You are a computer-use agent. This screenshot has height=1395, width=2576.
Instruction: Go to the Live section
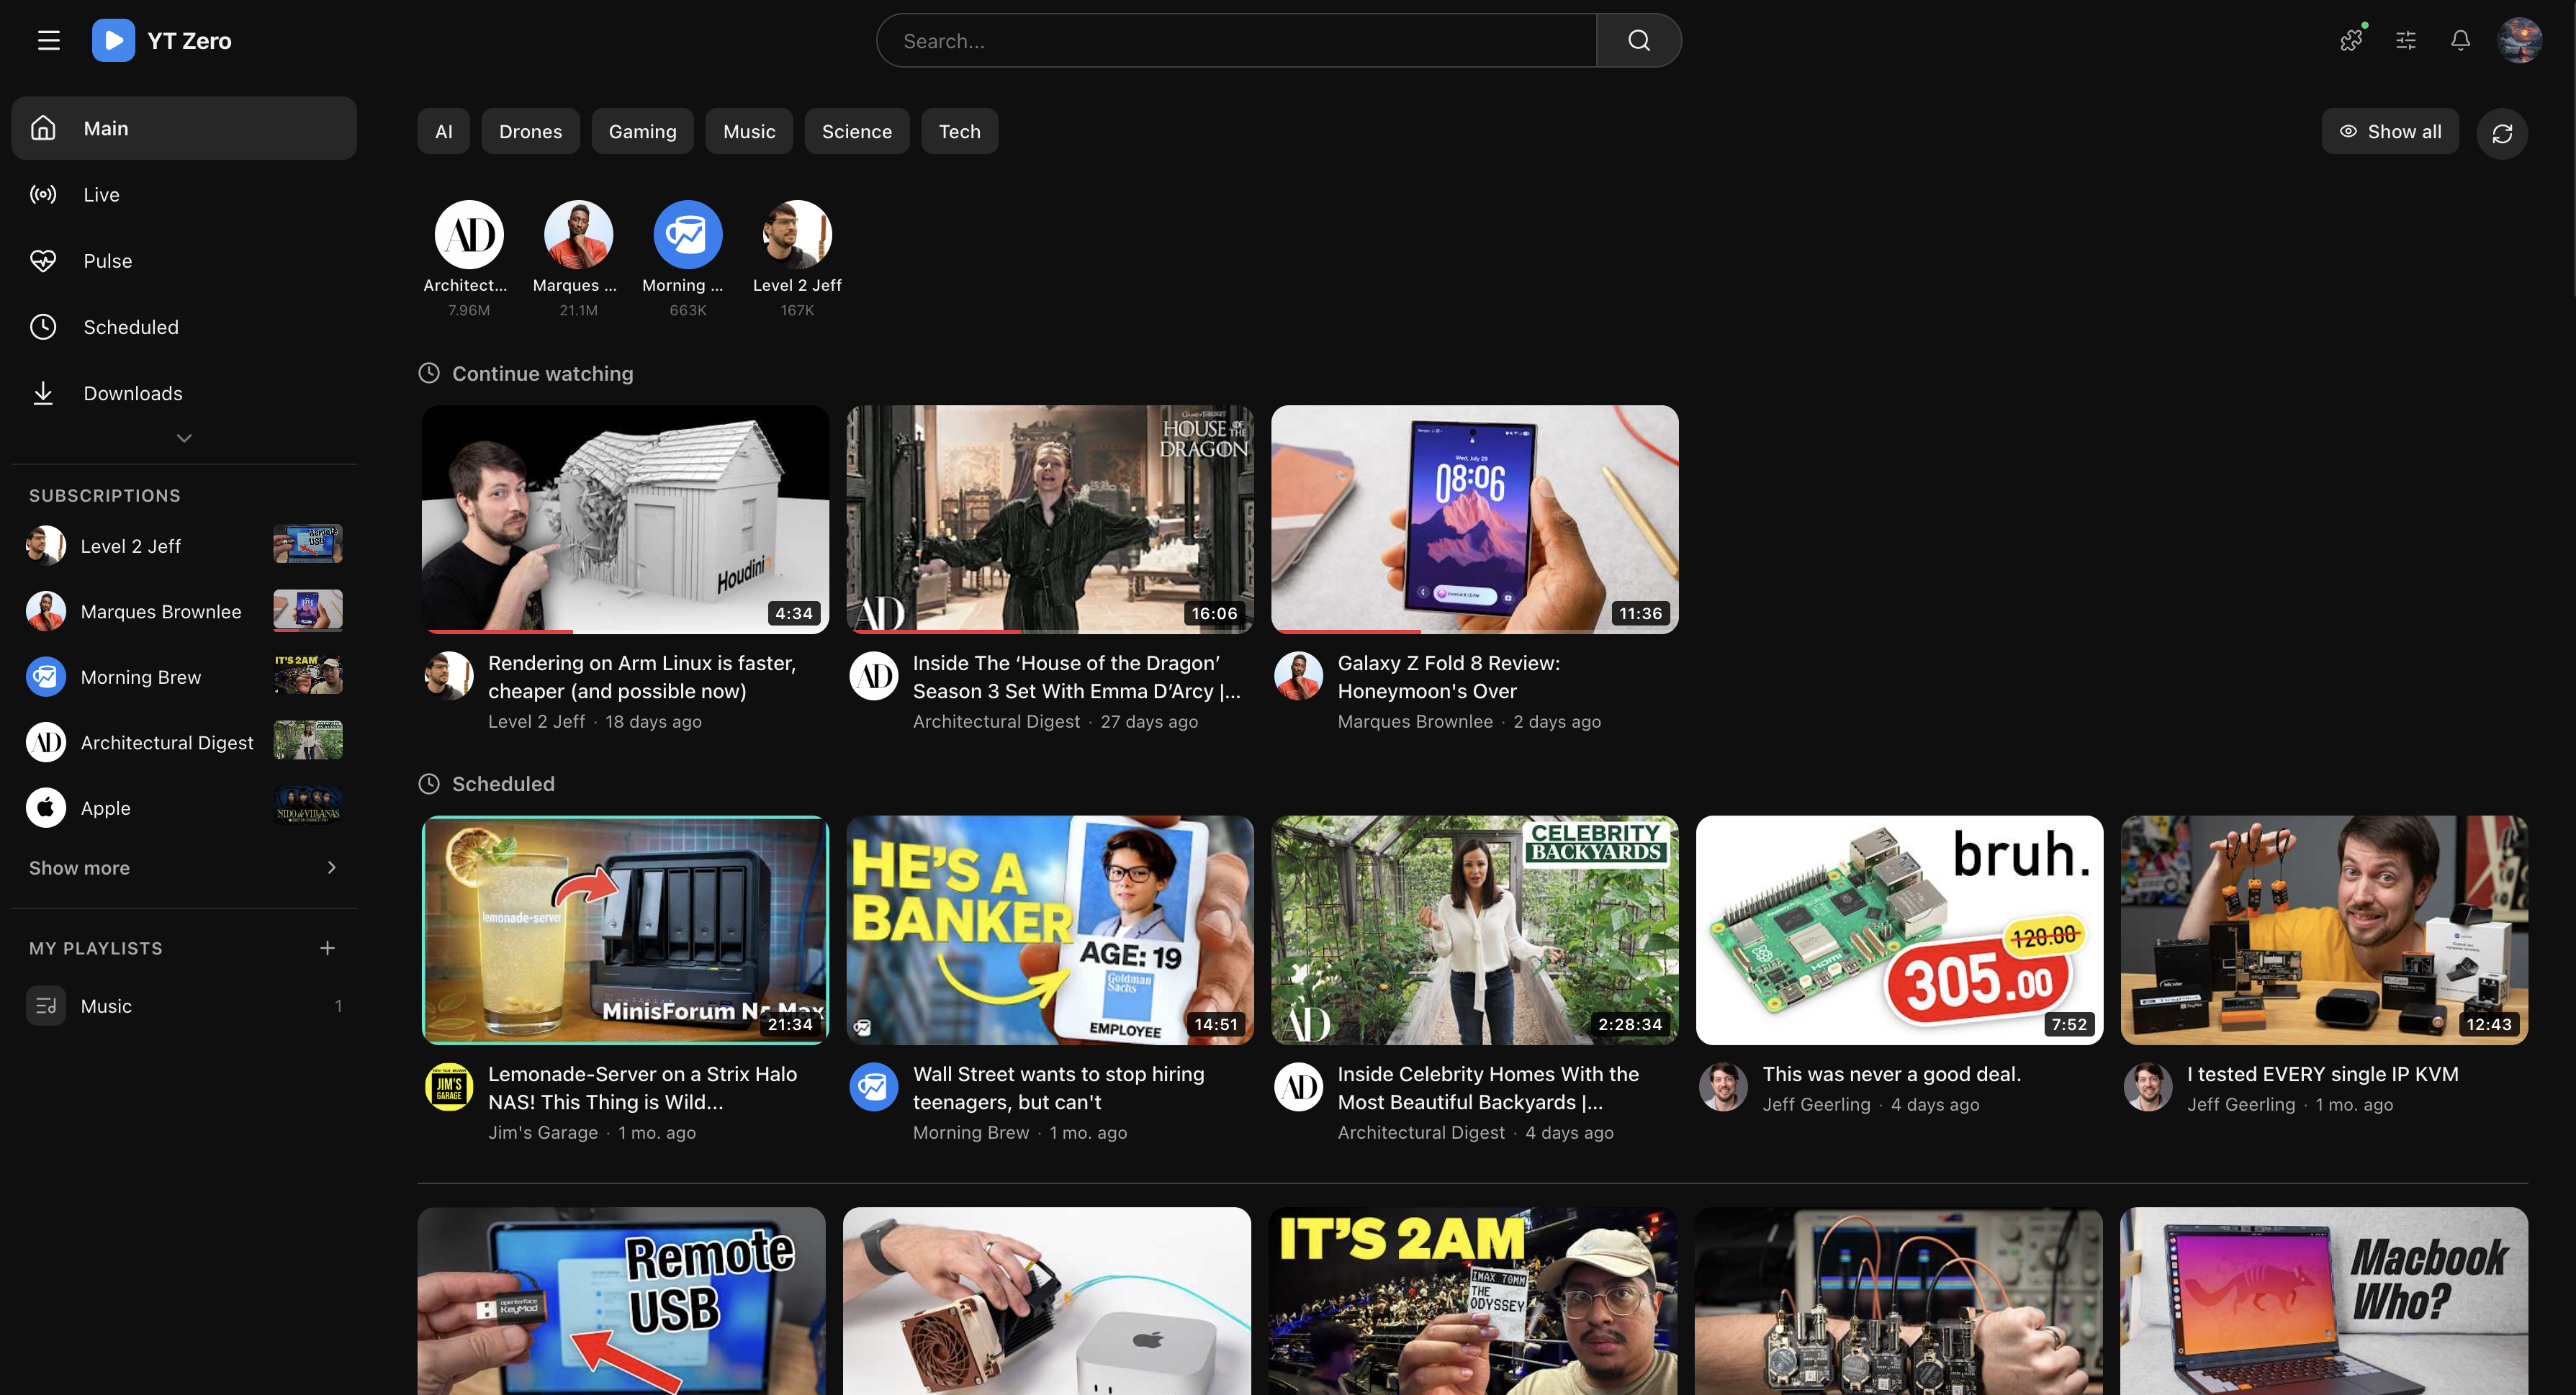(184, 194)
